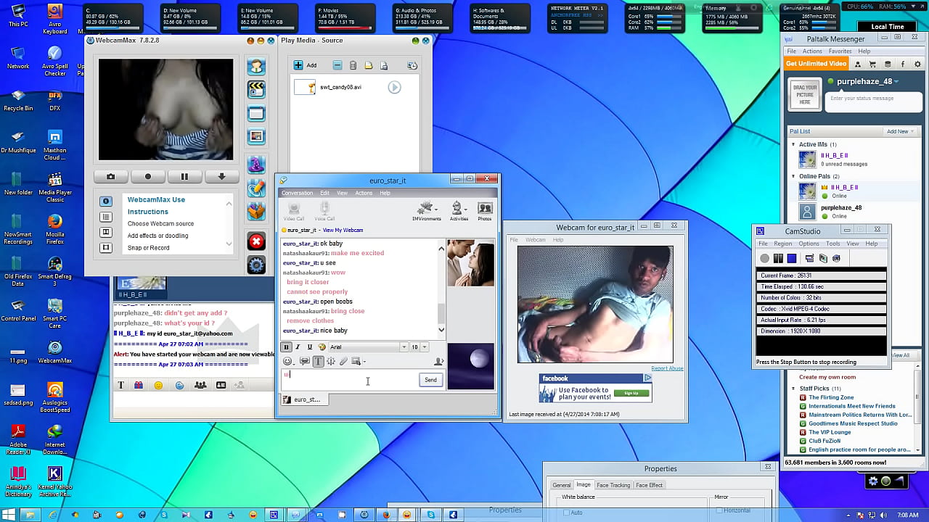Open the Paltalk settings gear icon

(x=917, y=64)
